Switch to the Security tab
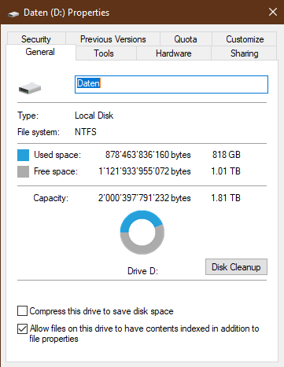The image size is (284, 367). 36,39
